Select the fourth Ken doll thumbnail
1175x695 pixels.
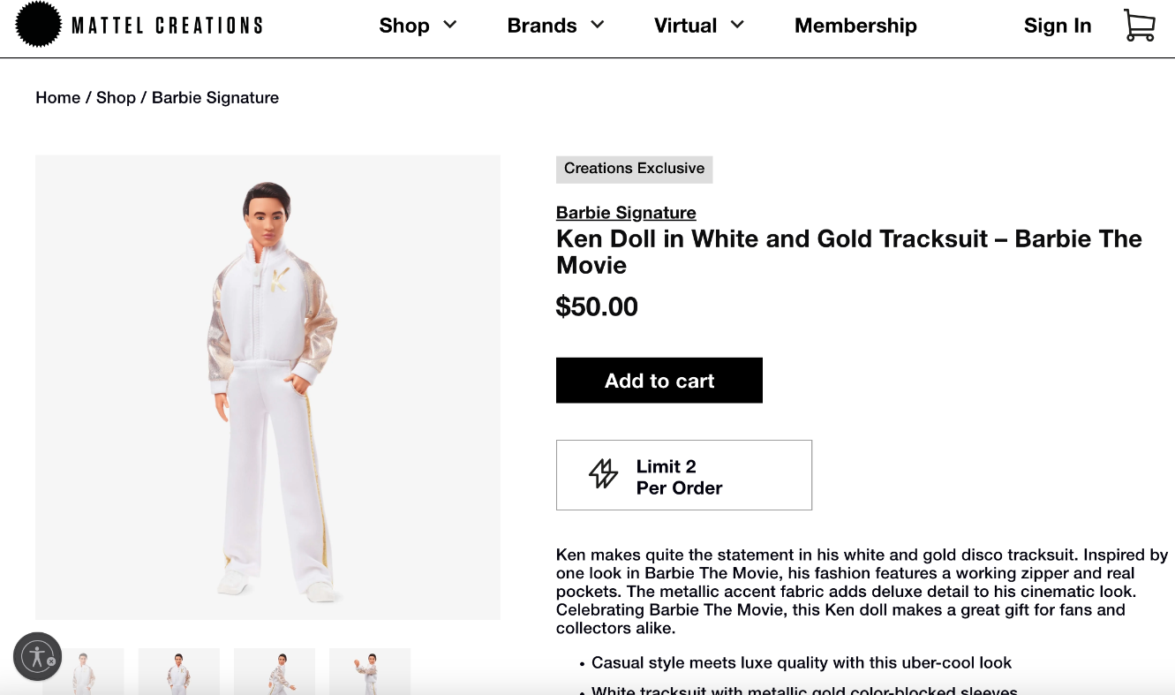[x=370, y=672]
